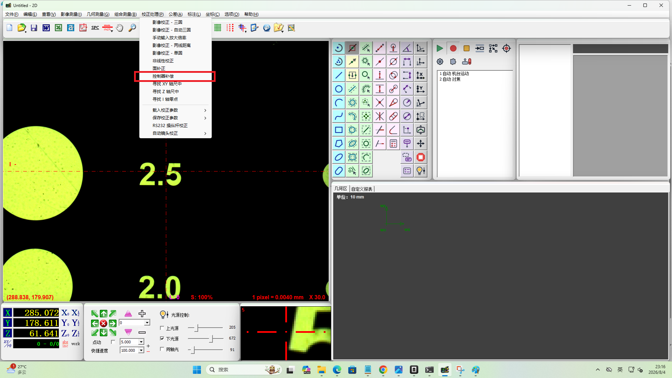The width and height of the screenshot is (672, 378).
Task: Select 控制器补偿 menu item
Action: (x=175, y=76)
